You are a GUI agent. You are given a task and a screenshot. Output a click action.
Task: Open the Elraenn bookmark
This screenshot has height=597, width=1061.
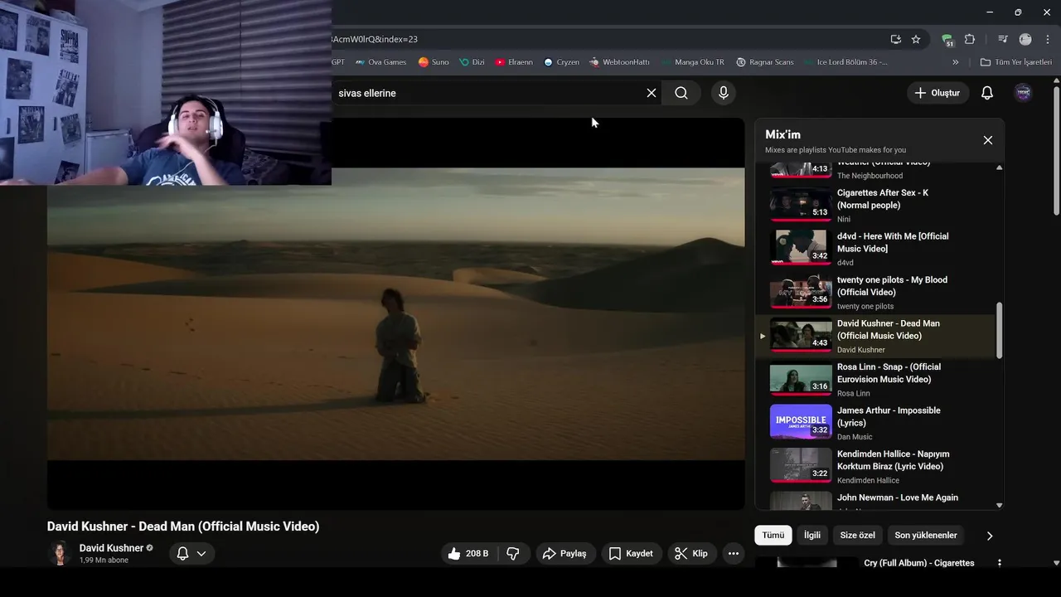(x=514, y=62)
